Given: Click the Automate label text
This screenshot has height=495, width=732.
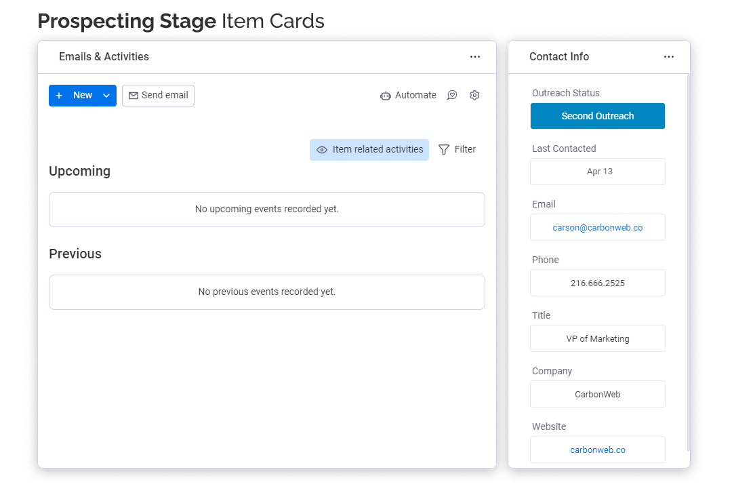Looking at the screenshot, I should click(415, 96).
